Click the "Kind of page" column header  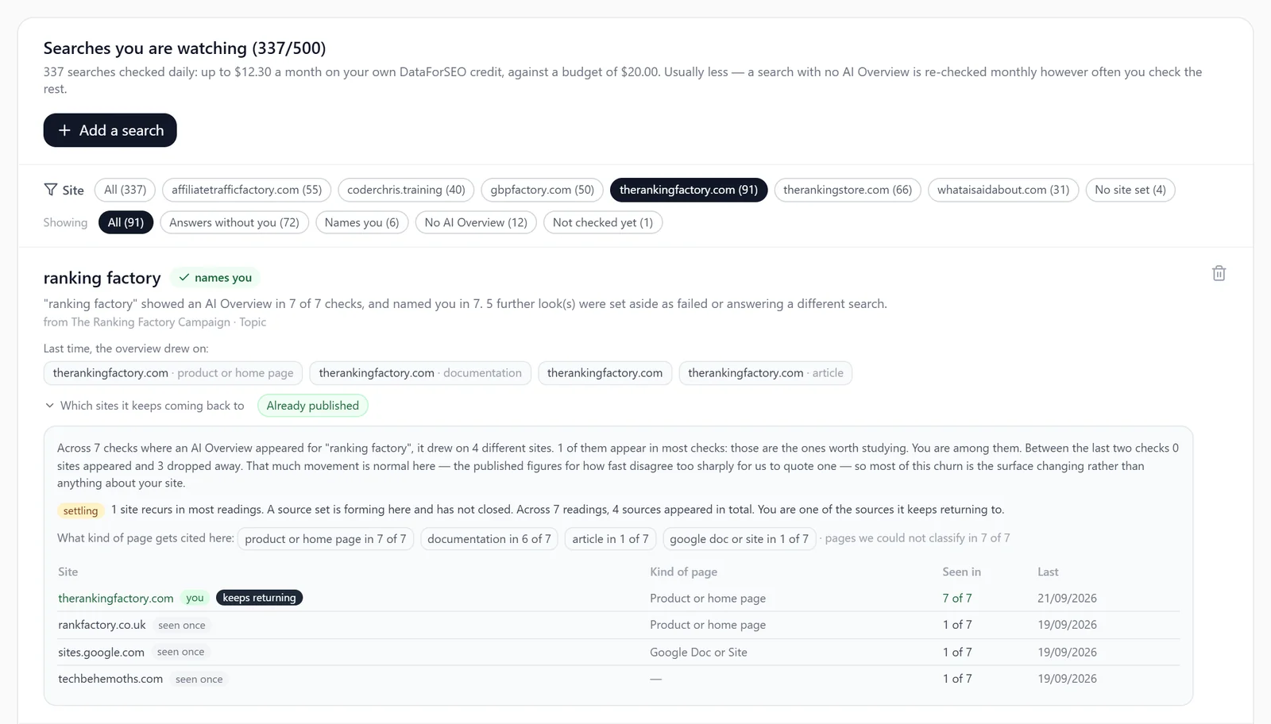(x=683, y=572)
